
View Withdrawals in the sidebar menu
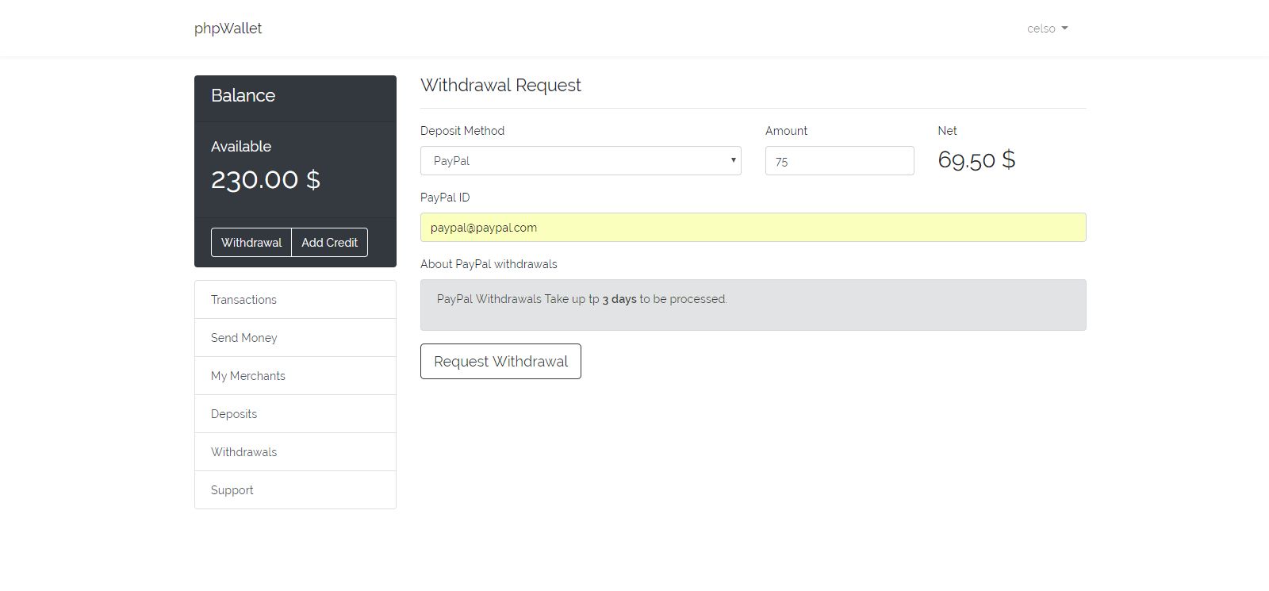coord(295,452)
